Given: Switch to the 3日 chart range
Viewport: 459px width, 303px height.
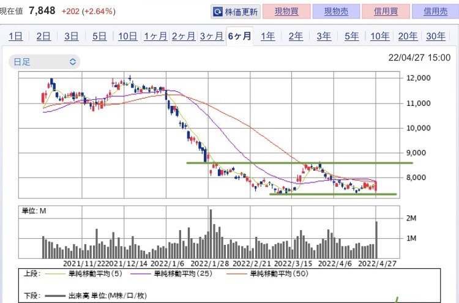Looking at the screenshot, I should click(72, 36).
